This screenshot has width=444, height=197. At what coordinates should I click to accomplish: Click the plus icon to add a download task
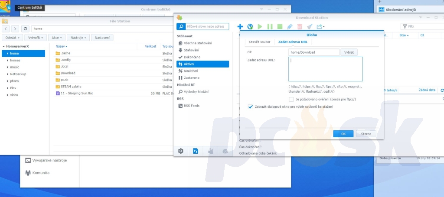(240, 26)
